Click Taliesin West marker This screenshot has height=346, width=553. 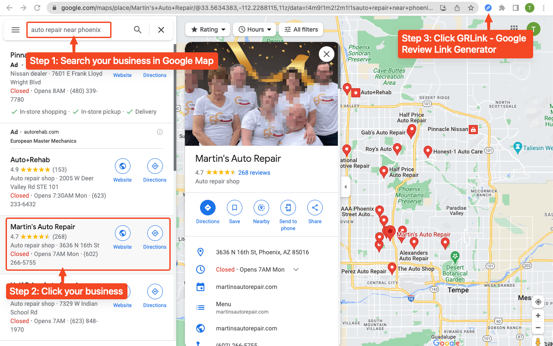coord(518,147)
